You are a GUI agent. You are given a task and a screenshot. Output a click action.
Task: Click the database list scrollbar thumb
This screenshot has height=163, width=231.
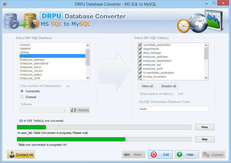click(x=88, y=57)
